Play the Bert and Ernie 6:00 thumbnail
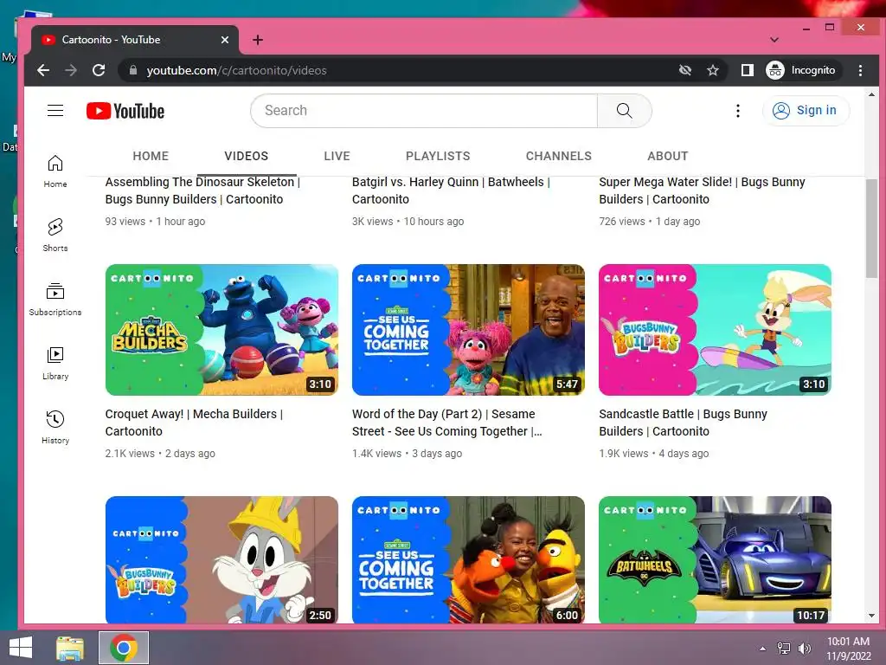Viewport: 886px width, 665px height. (x=468, y=560)
